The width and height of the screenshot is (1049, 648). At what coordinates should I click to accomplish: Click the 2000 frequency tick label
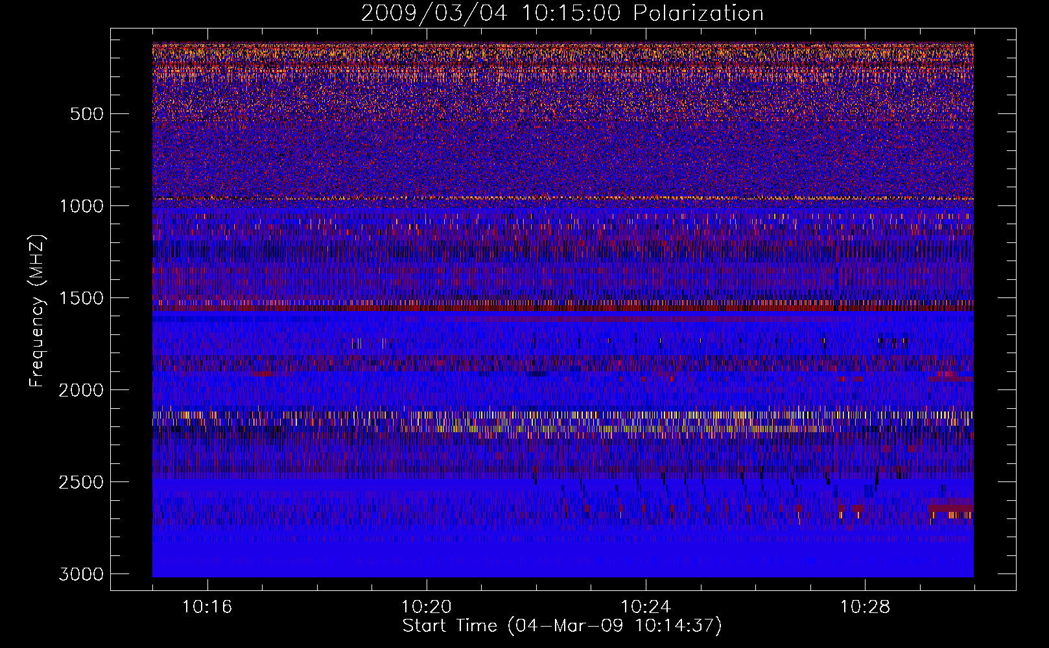[x=81, y=390]
